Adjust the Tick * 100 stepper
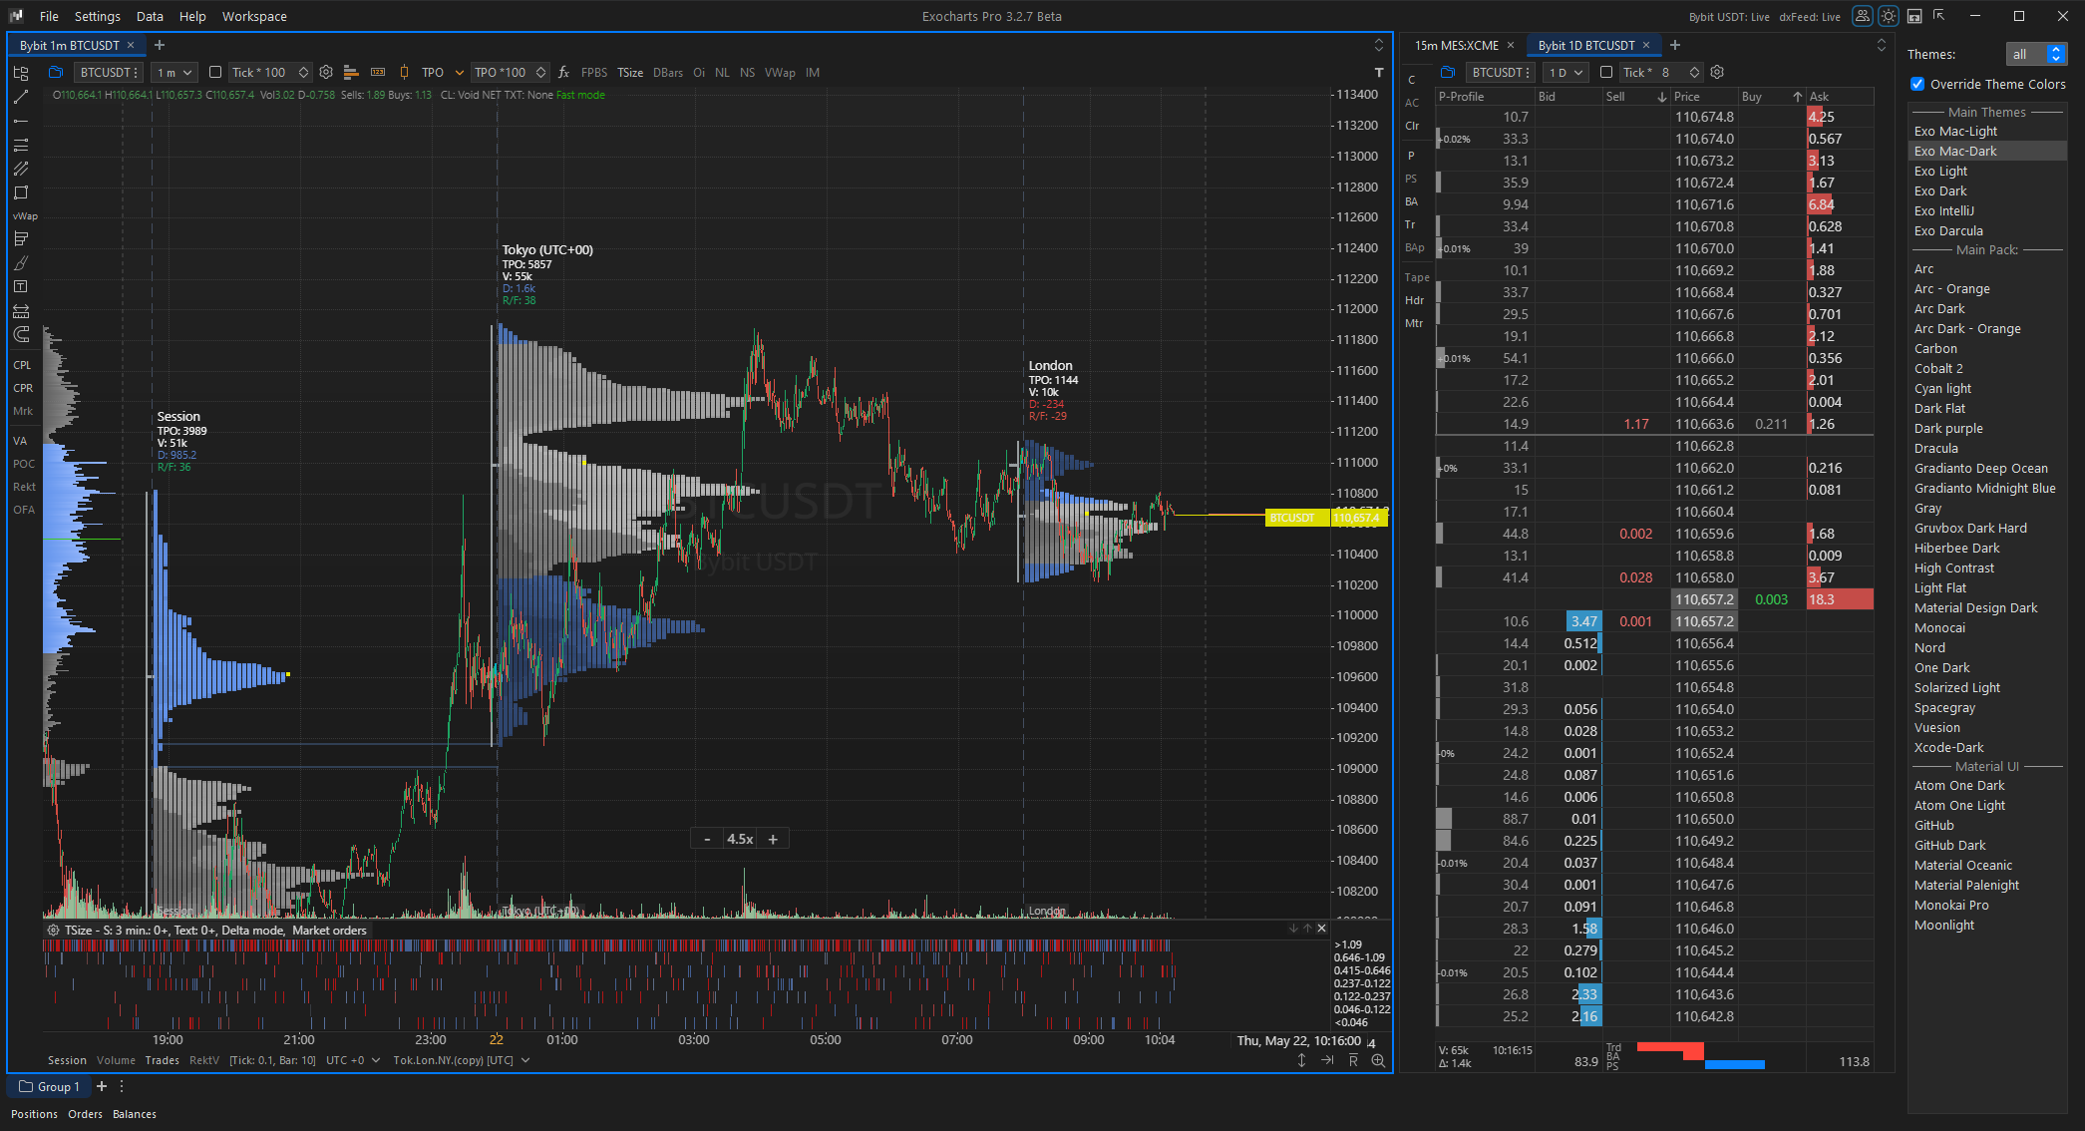This screenshot has height=1131, width=2085. (304, 72)
